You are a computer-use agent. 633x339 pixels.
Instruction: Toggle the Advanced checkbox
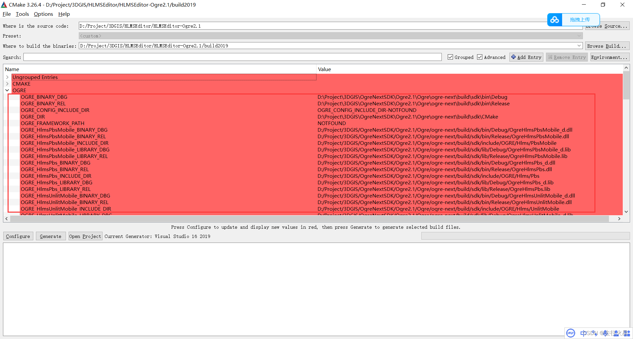(x=480, y=57)
